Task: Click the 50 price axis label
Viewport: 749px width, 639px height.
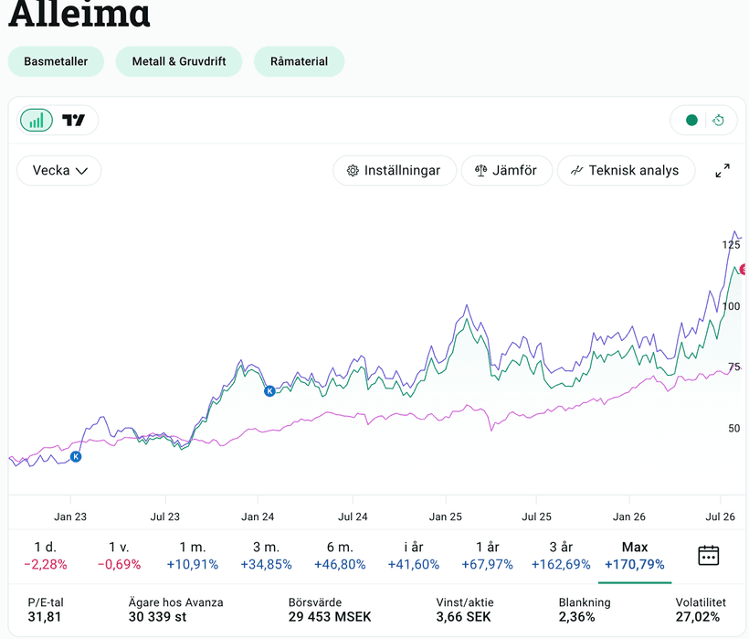Action: [734, 428]
